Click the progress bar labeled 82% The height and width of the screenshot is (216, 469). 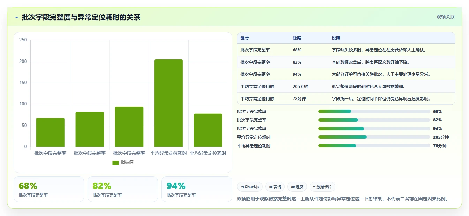coord(374,120)
